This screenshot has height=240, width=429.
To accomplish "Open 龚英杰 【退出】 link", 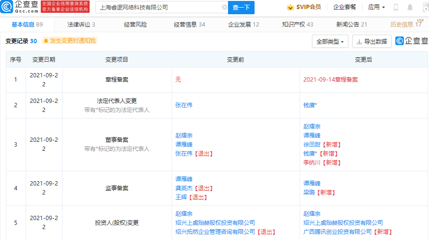I will click(194, 188).
